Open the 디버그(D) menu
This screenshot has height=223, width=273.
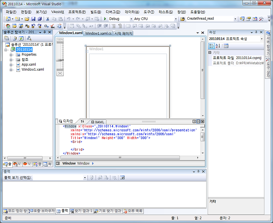113,12
